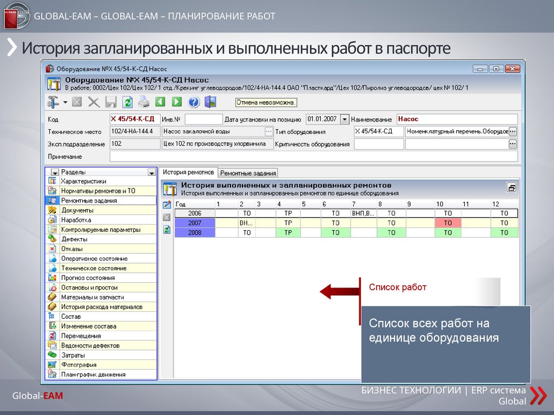
Task: Open help with blue question mark icon
Action: point(194,102)
